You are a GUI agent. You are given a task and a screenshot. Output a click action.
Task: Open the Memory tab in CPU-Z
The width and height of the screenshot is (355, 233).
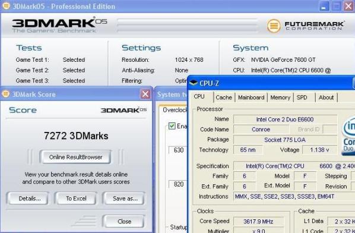(280, 97)
